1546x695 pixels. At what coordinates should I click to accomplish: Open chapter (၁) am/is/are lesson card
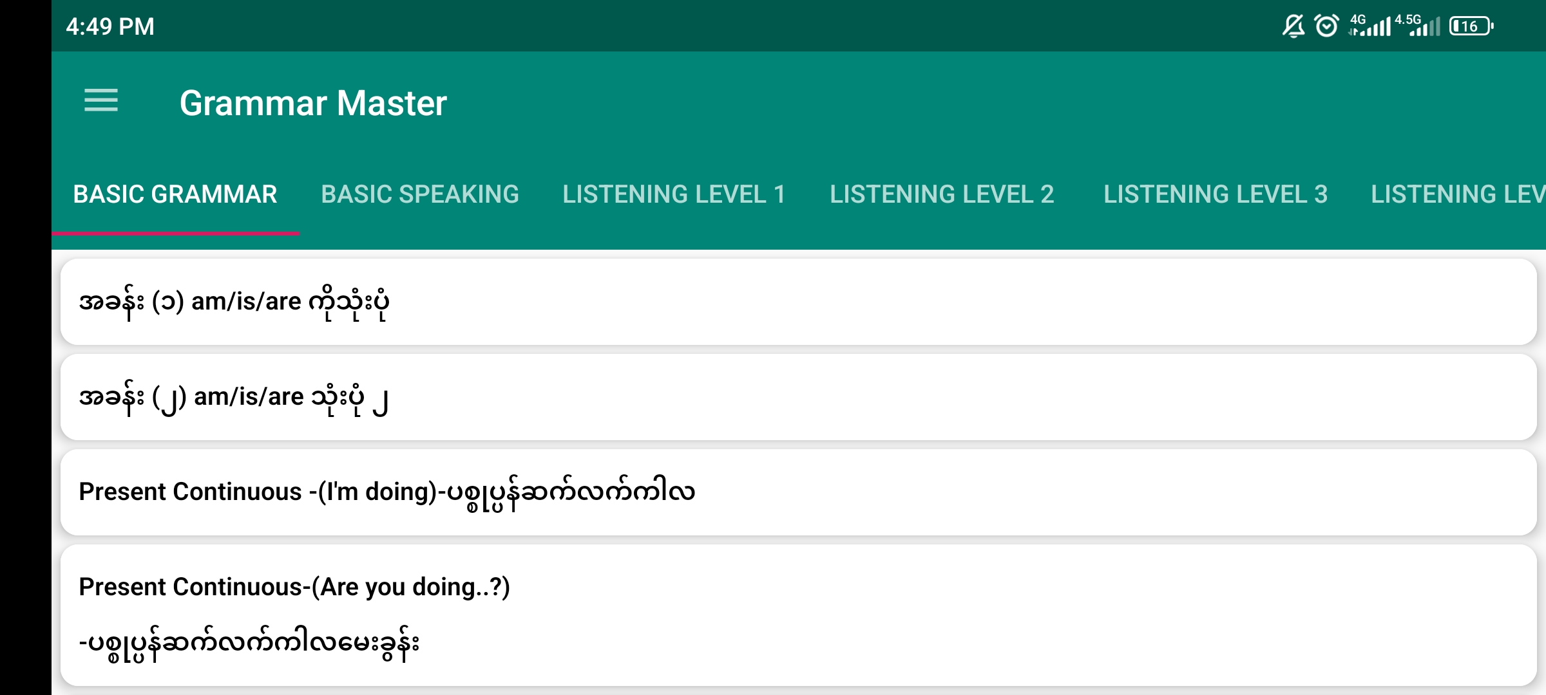(x=799, y=302)
